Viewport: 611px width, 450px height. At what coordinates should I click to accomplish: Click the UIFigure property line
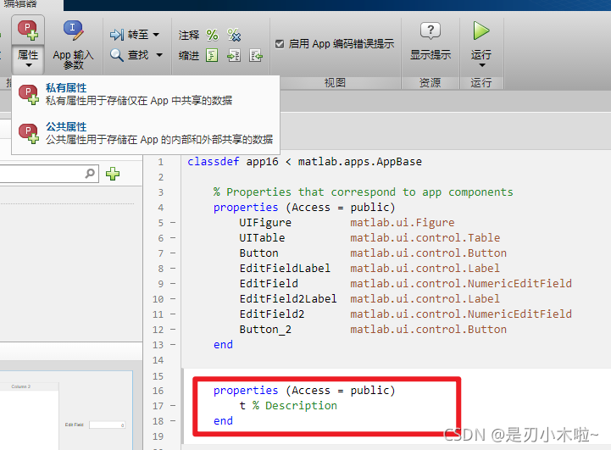[x=347, y=223]
